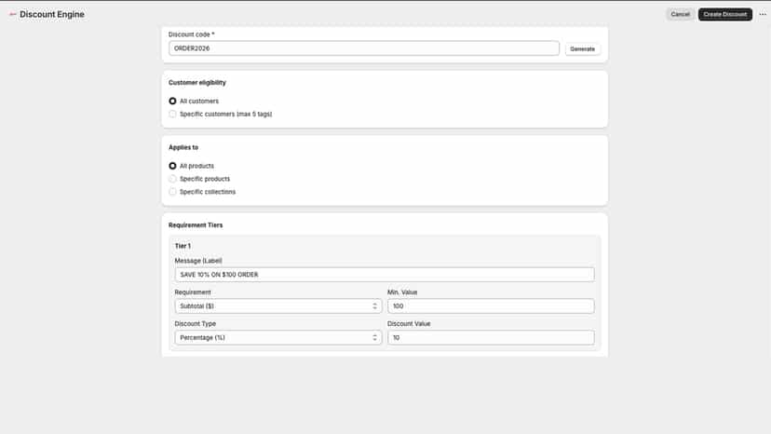Select the All customers radio option
The image size is (771, 434).
click(172, 101)
